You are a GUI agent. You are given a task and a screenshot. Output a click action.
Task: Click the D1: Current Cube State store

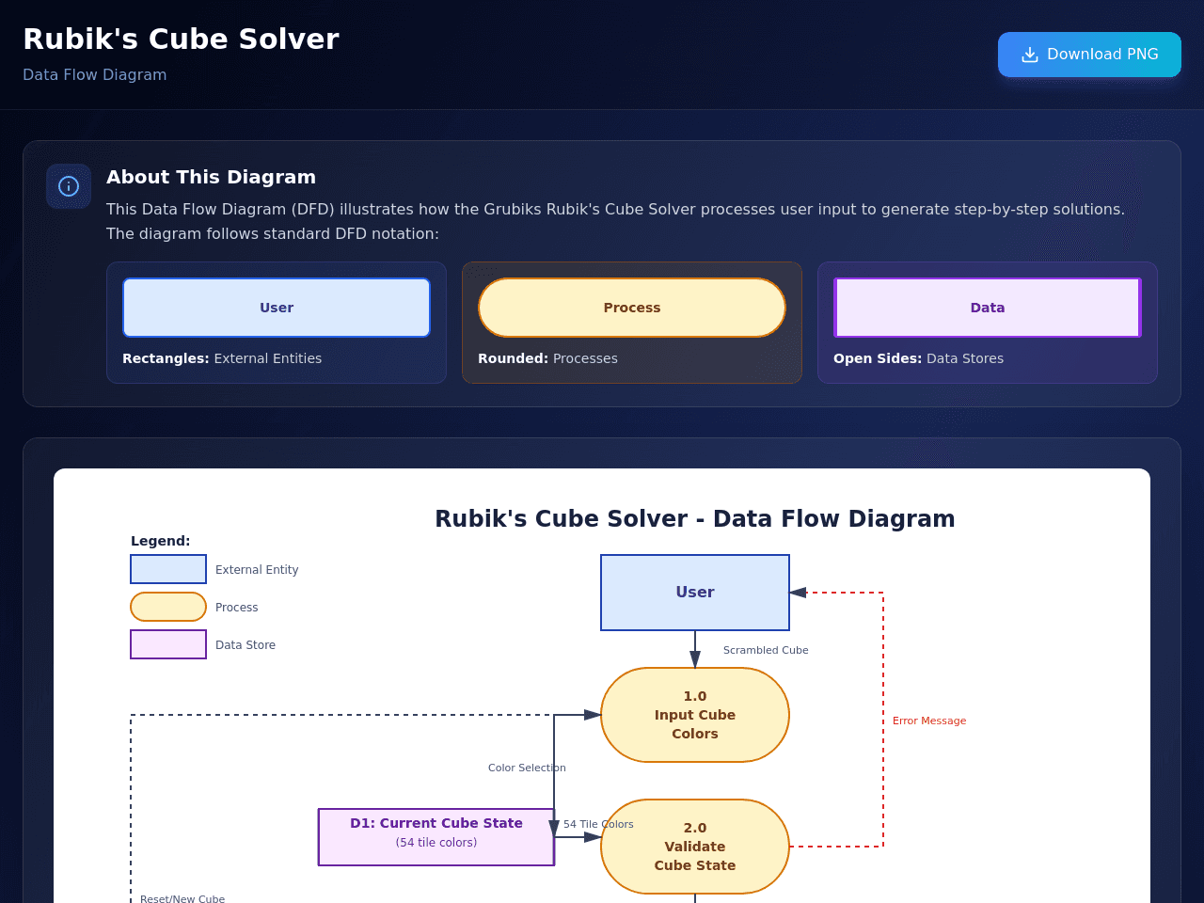pos(436,837)
